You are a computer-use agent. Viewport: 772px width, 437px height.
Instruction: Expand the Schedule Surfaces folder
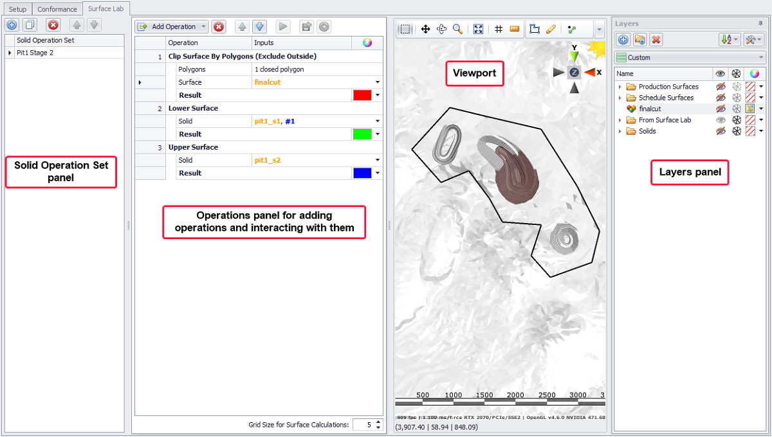point(620,98)
